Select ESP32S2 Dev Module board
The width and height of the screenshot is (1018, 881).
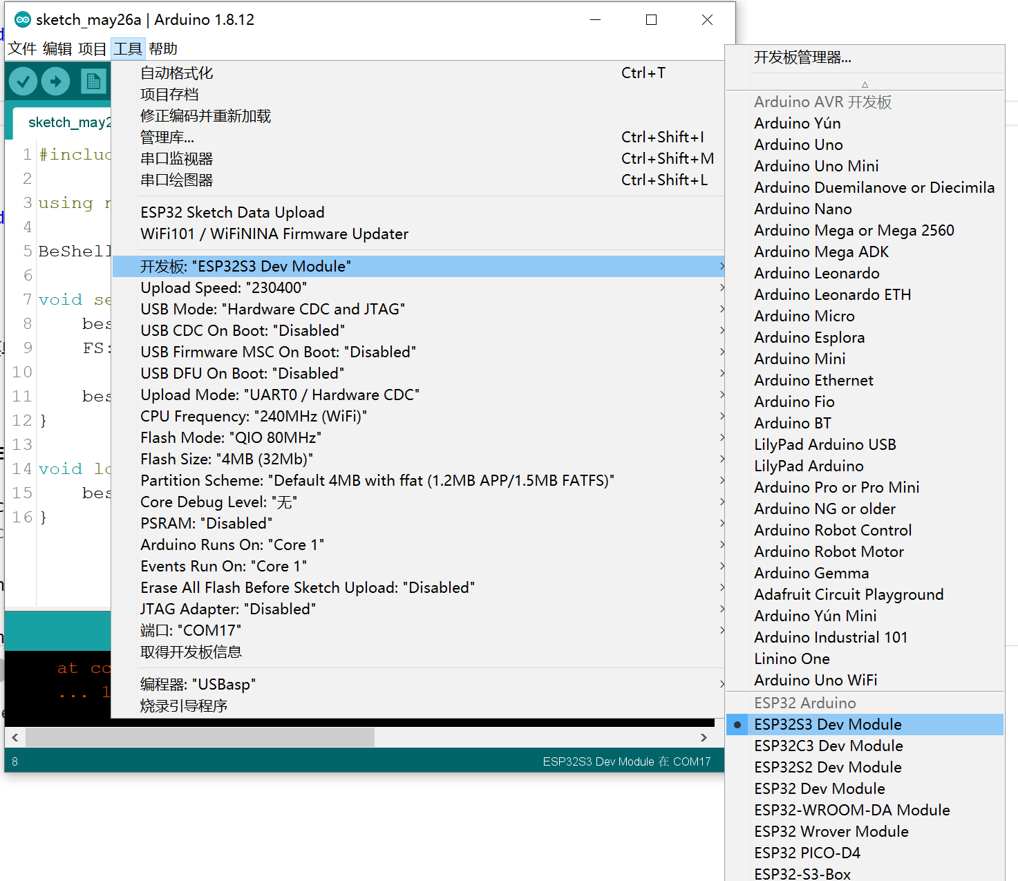pyautogui.click(x=865, y=768)
